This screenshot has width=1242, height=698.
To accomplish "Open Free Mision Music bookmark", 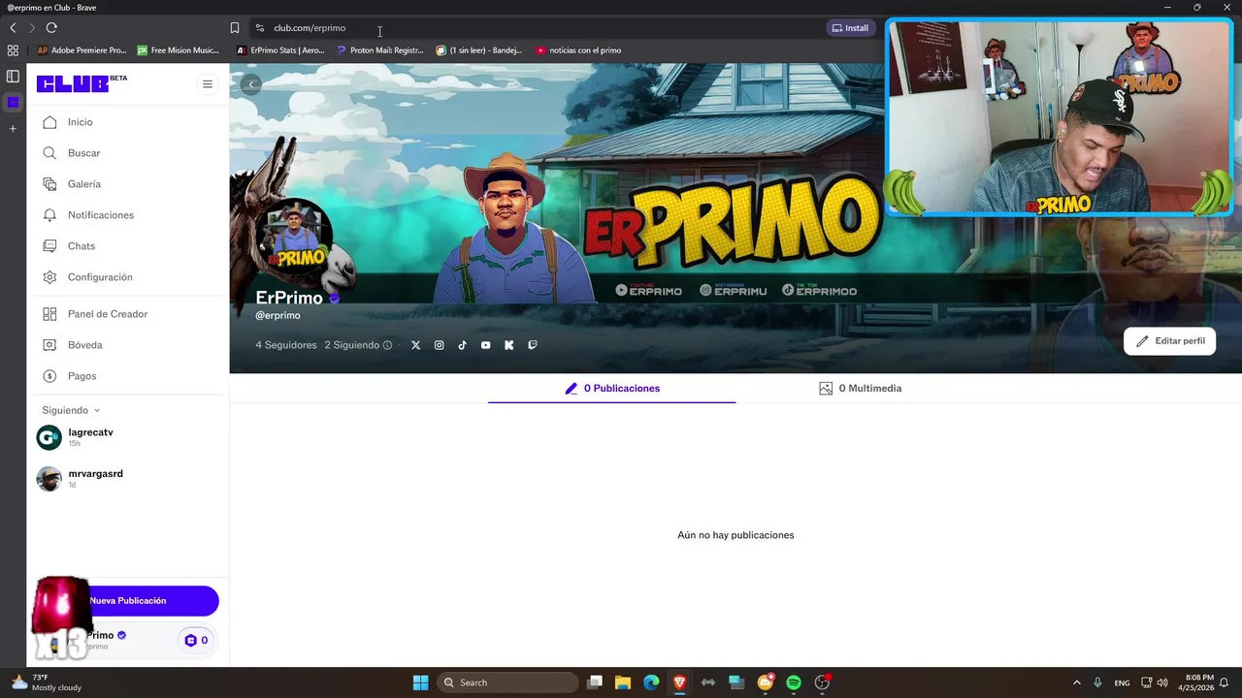I will click(179, 50).
